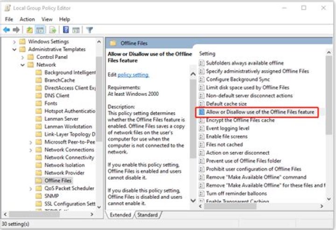Click policy icon beside Event logging level

202,128
